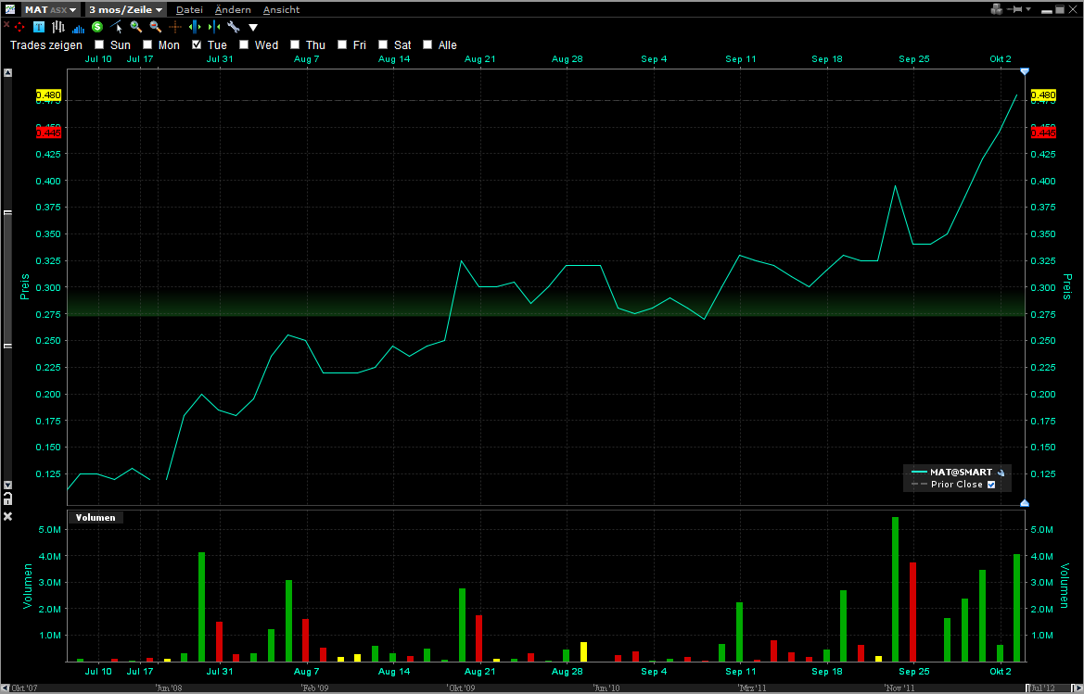Click Okt '09 on the bottom timeline

pyautogui.click(x=462, y=688)
